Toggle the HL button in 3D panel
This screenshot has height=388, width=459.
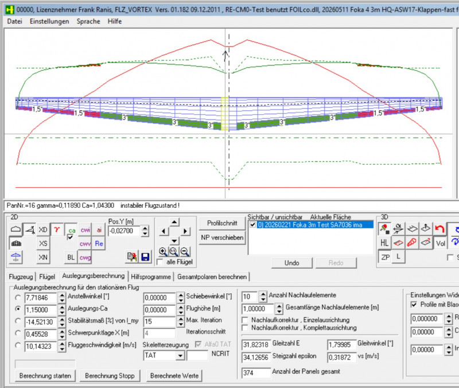tap(384, 243)
